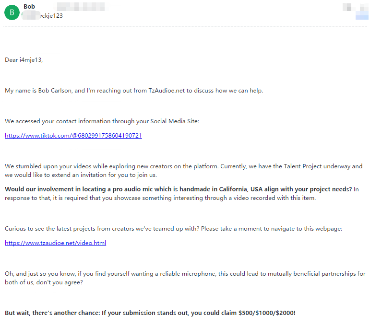Click the greeting line Dear i4mje13

tap(24, 60)
